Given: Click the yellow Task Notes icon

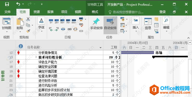Looking at the screenshot, I should coord(156,19).
